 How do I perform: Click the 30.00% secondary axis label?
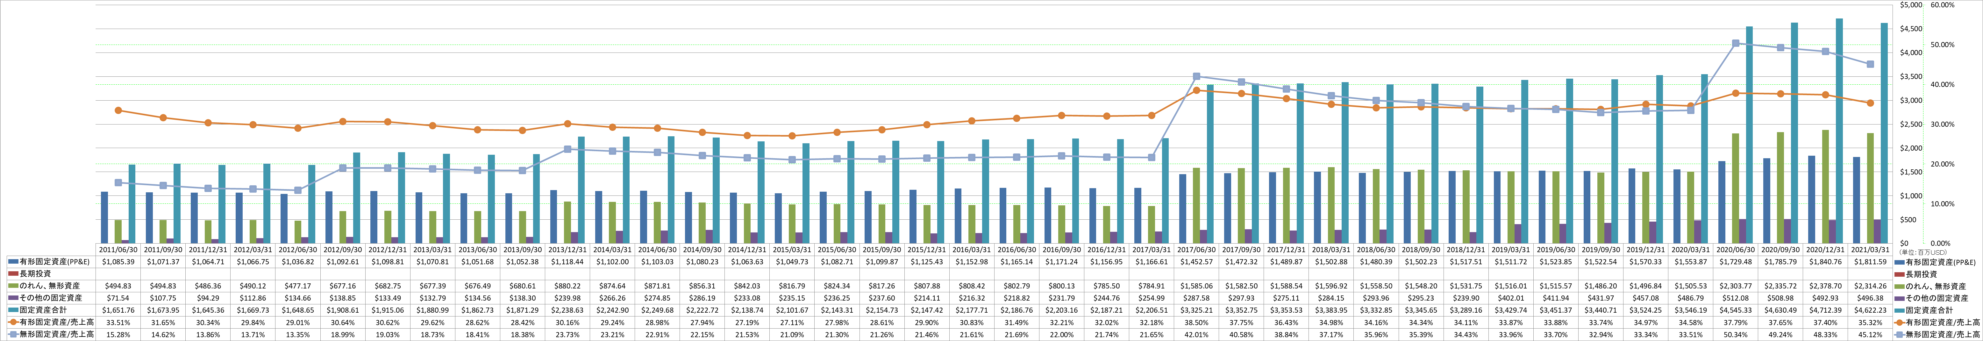pos(1943,124)
